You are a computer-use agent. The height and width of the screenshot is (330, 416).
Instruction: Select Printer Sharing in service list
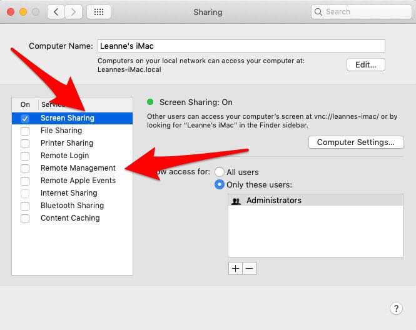pyautogui.click(x=72, y=143)
